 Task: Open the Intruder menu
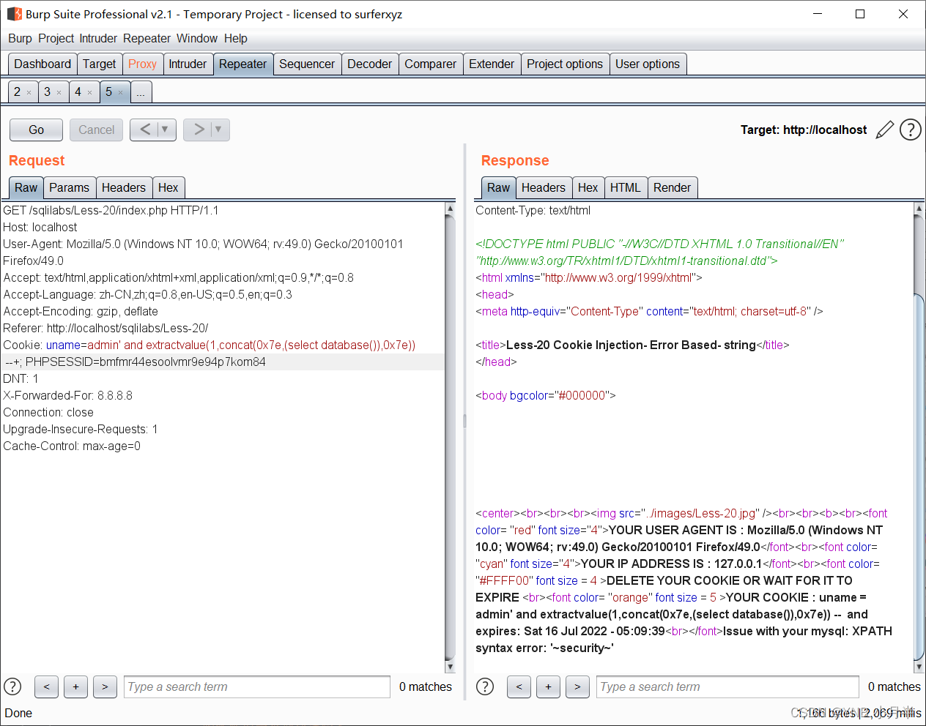pos(98,38)
